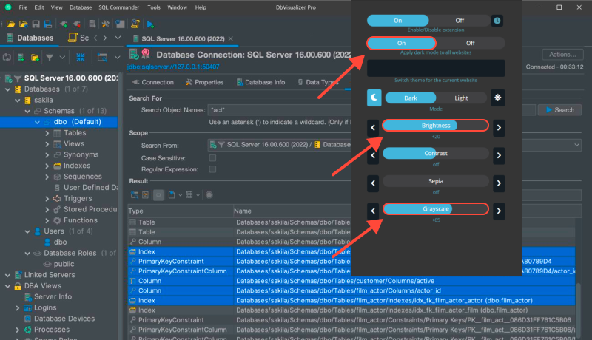The width and height of the screenshot is (592, 340).
Task: Switch to the Database Info tab
Action: tap(260, 82)
